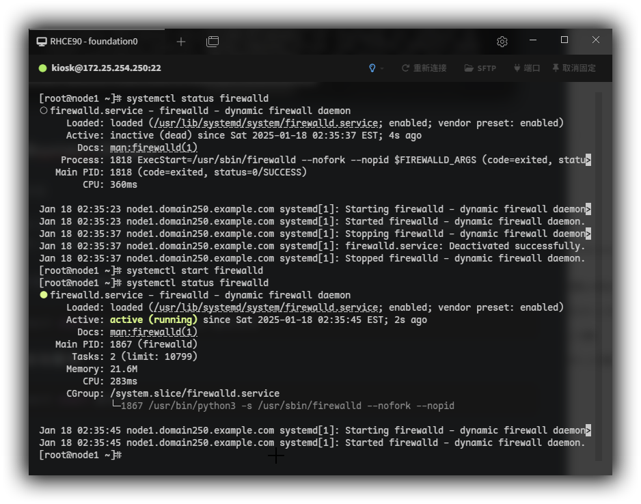Open the first man:firewalld(1) docs link
This screenshot has height=504, width=641.
[154, 148]
